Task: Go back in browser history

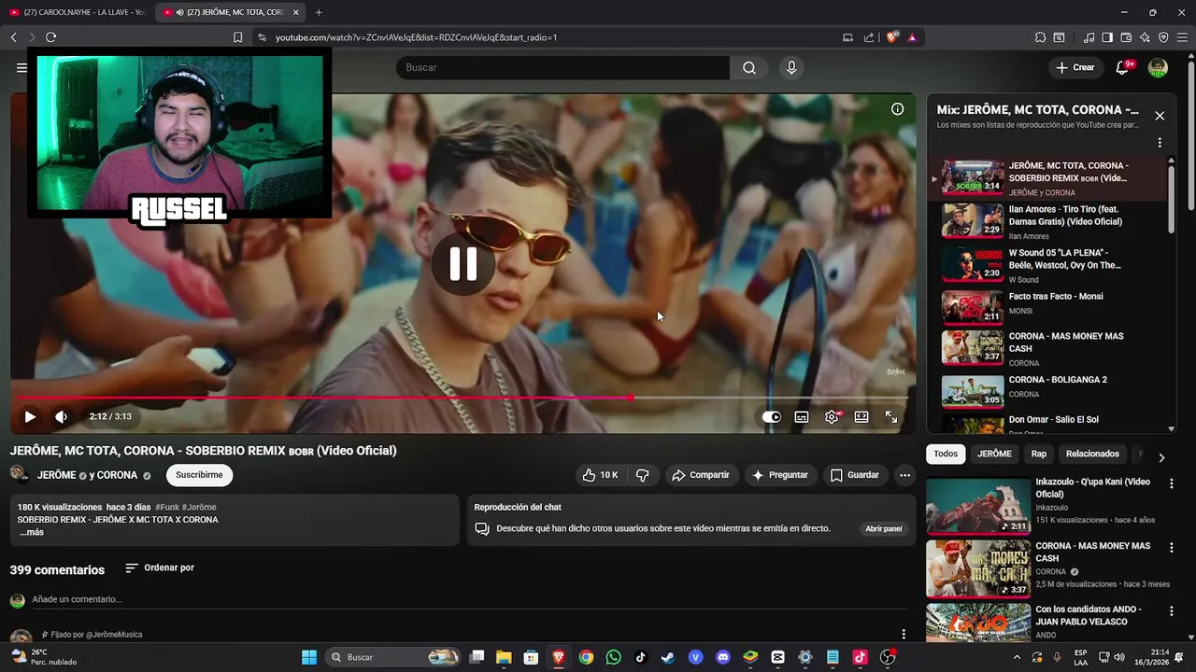Action: click(13, 37)
